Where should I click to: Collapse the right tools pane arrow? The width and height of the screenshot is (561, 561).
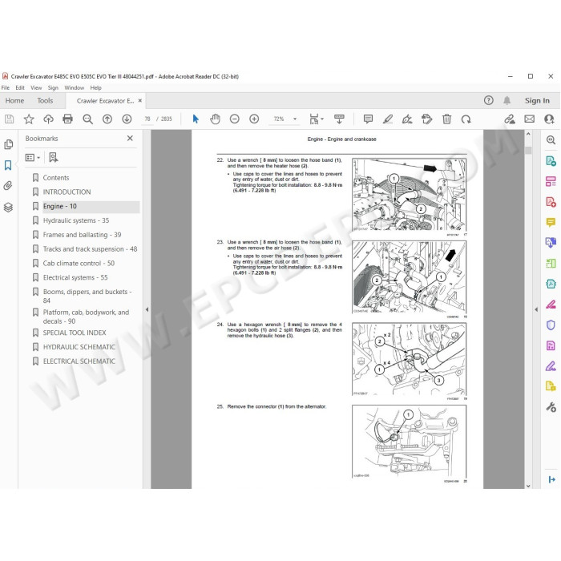[x=536, y=309]
